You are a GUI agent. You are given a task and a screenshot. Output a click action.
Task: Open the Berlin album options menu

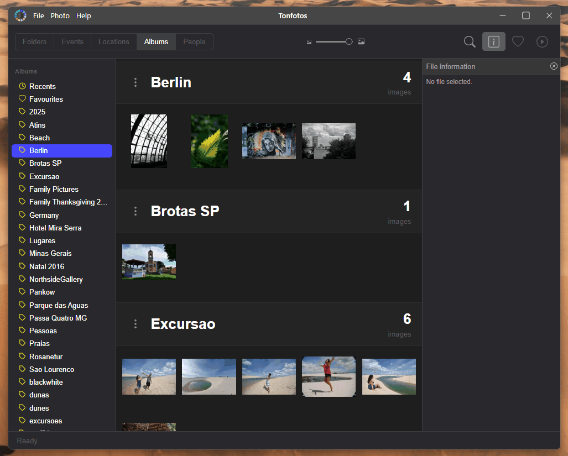[136, 82]
